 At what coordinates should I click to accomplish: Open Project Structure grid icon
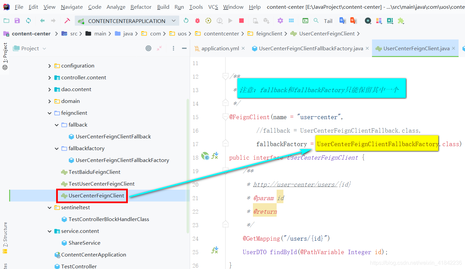tap(291, 21)
